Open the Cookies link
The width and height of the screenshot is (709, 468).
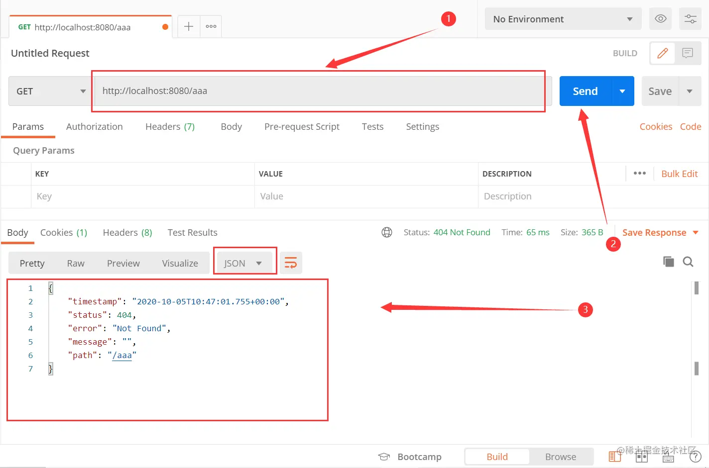(x=656, y=126)
